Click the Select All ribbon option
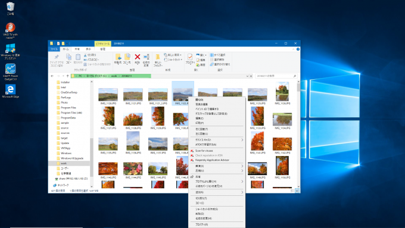Screen dimensions: 405x228 pos(217,55)
